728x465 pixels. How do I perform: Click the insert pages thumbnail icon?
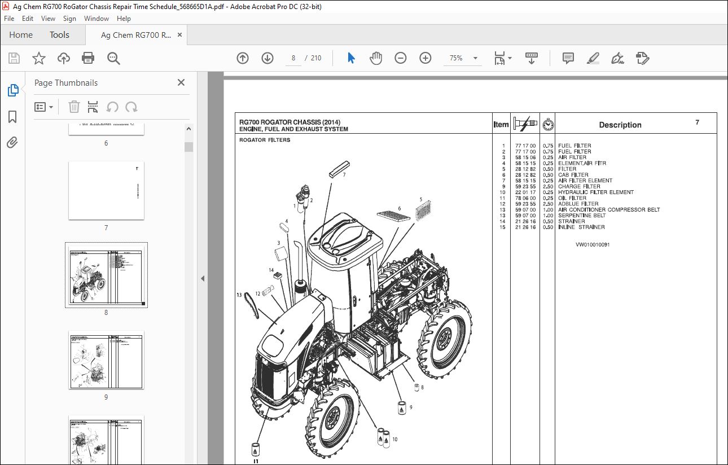[x=93, y=107]
